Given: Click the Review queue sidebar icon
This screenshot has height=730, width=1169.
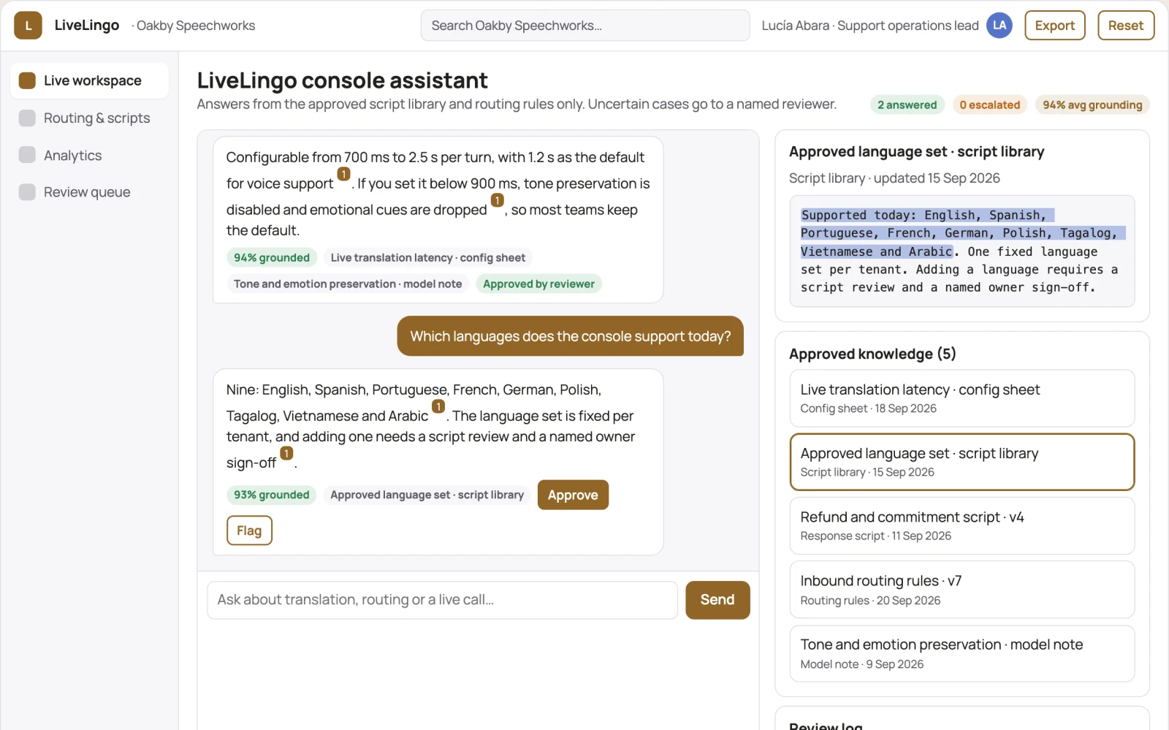Looking at the screenshot, I should 27,192.
